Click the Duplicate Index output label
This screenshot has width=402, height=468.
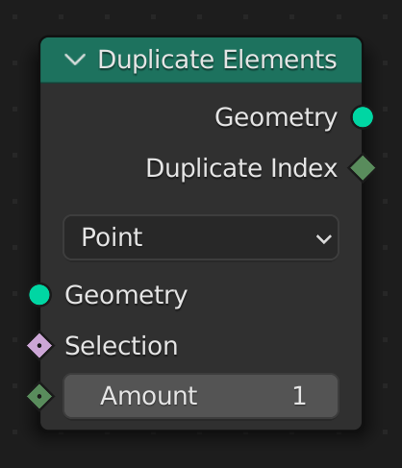click(241, 168)
